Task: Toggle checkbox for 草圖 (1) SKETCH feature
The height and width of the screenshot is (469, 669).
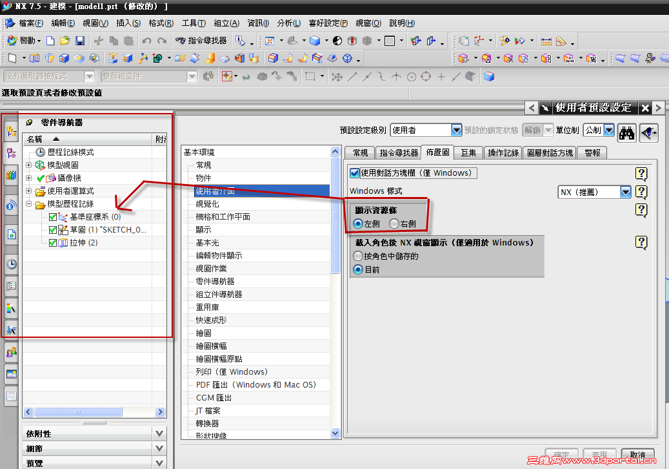Action: (53, 230)
